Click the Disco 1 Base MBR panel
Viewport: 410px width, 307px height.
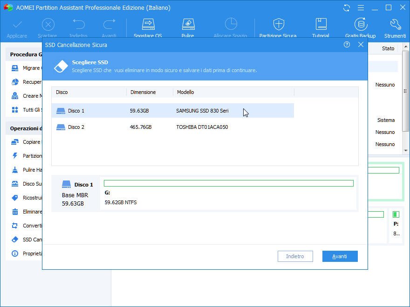[x=75, y=194]
